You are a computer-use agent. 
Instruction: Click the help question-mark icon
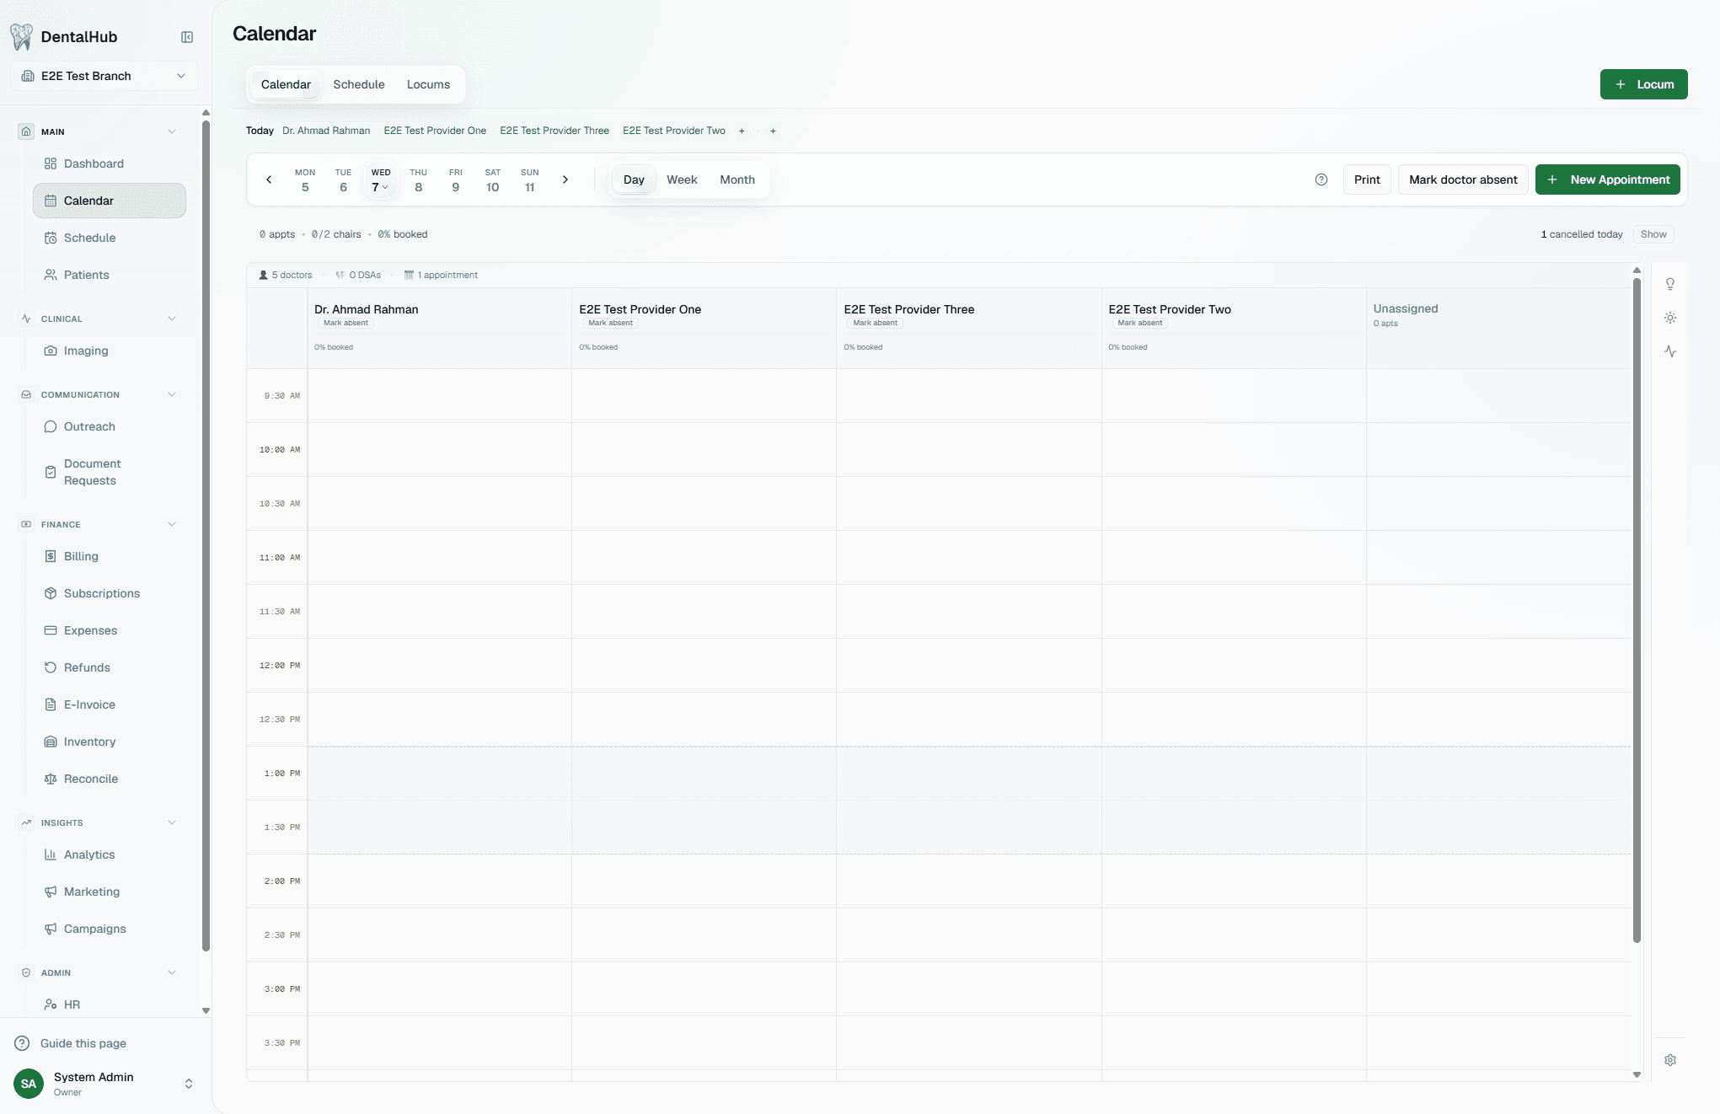point(1321,179)
